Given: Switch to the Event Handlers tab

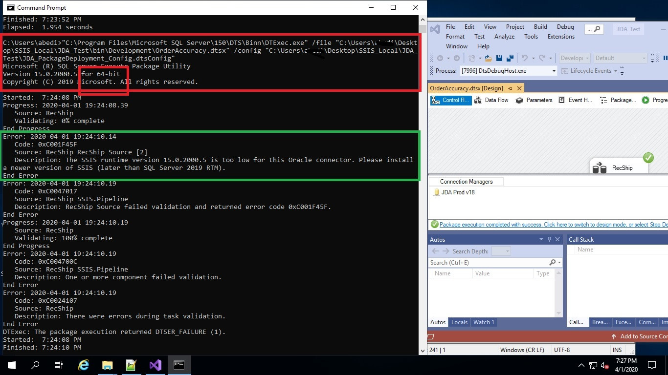Looking at the screenshot, I should pyautogui.click(x=575, y=100).
